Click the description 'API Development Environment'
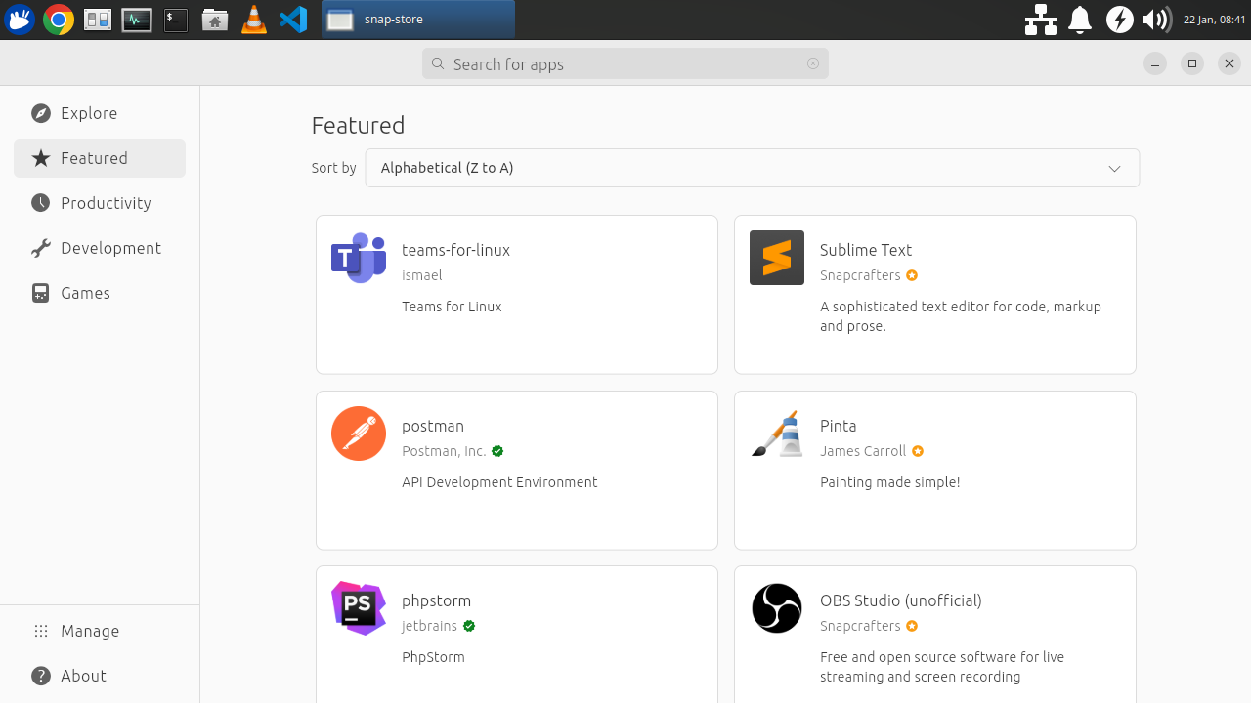Screen dimensions: 1251x703 point(499,482)
